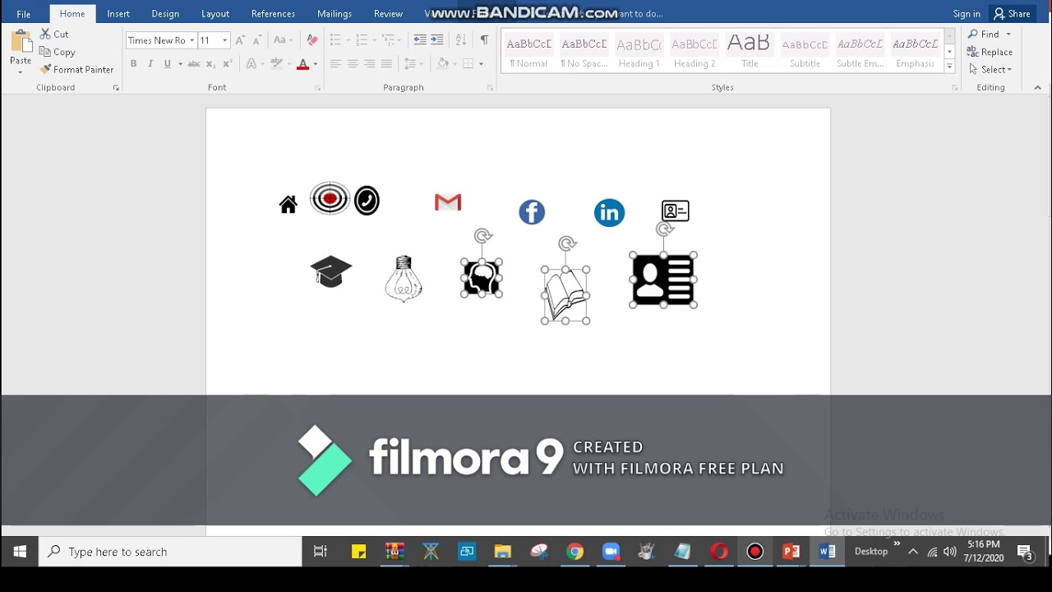This screenshot has height=592, width=1052.
Task: Toggle Underline formatting
Action: pos(168,63)
